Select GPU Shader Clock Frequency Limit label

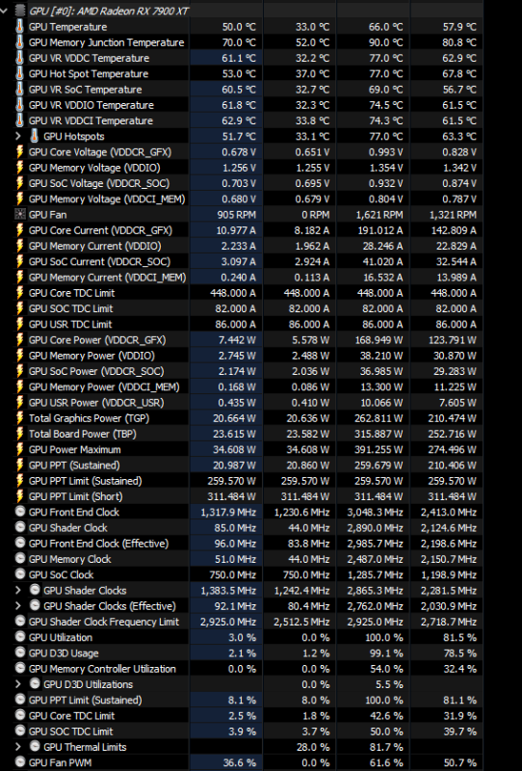pos(104,622)
